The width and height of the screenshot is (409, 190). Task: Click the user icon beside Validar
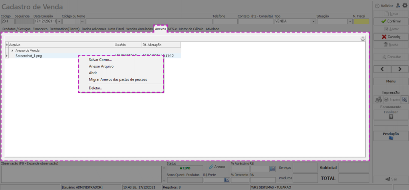(397, 6)
